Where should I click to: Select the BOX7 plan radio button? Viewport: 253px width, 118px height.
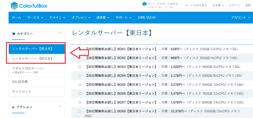tap(80, 102)
